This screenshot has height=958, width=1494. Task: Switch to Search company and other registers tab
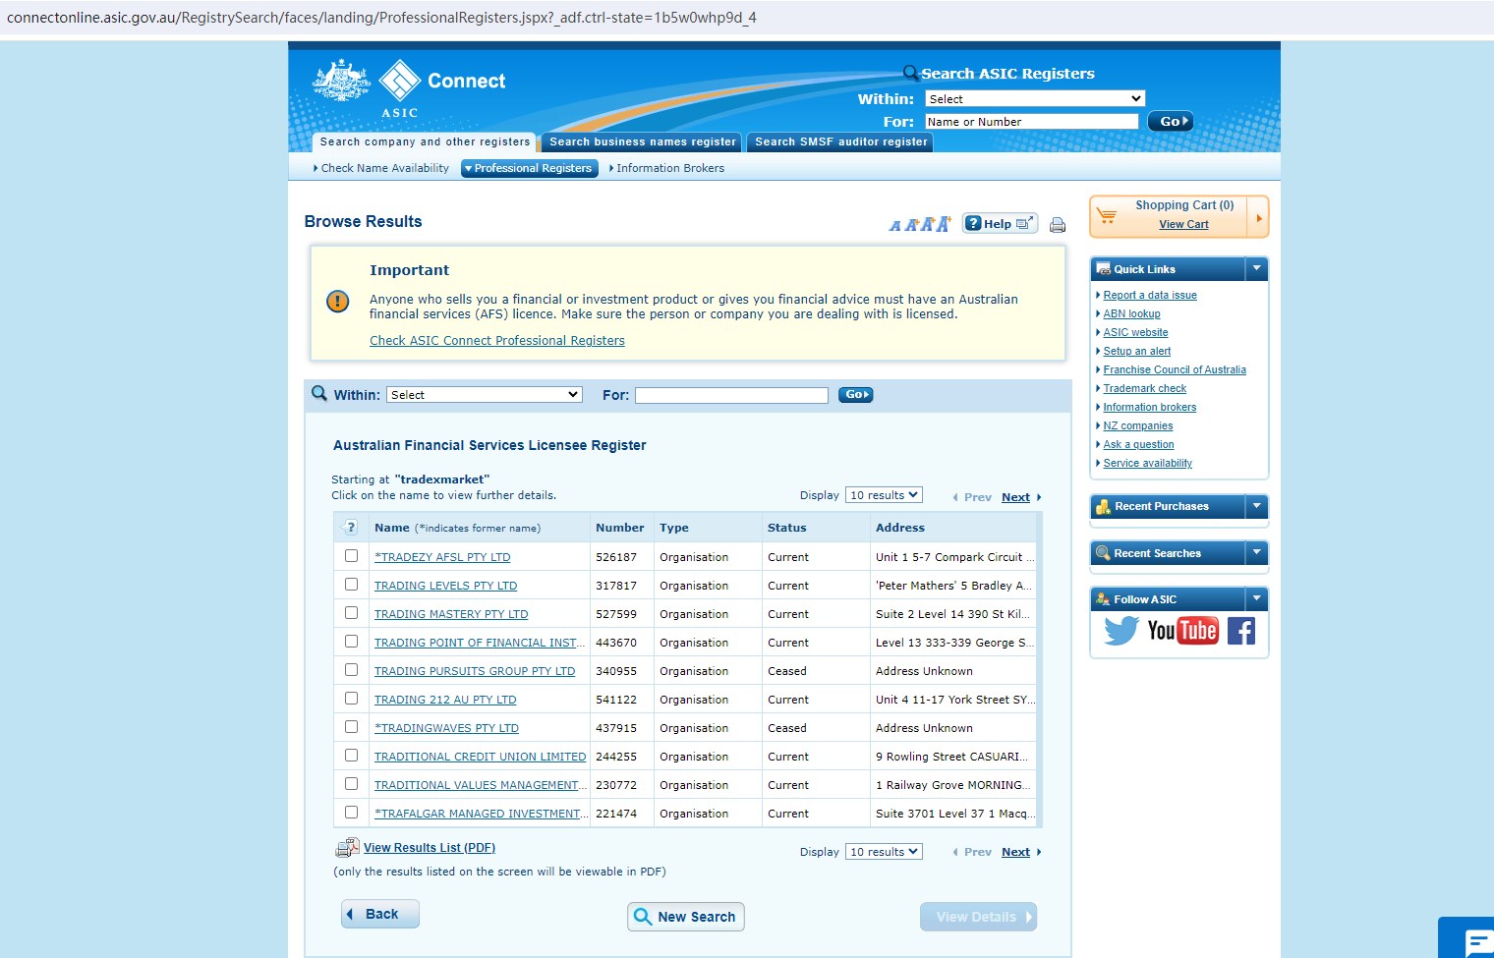[425, 142]
